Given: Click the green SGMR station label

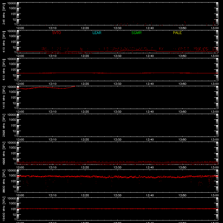Looking at the screenshot, I should point(136,33).
